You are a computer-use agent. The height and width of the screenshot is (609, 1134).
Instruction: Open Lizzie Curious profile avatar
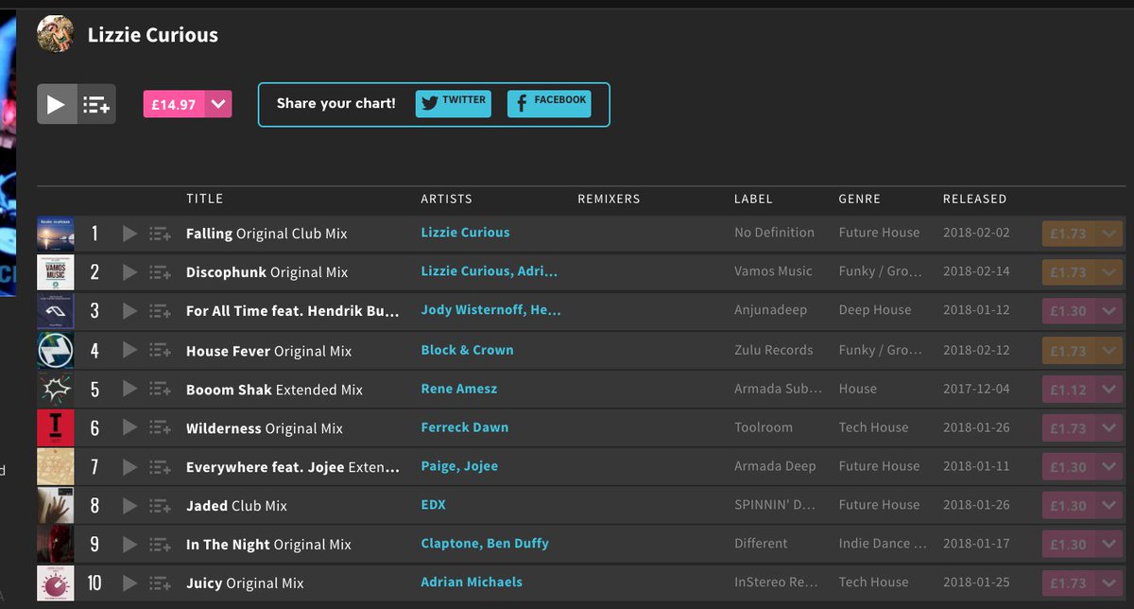tap(55, 34)
